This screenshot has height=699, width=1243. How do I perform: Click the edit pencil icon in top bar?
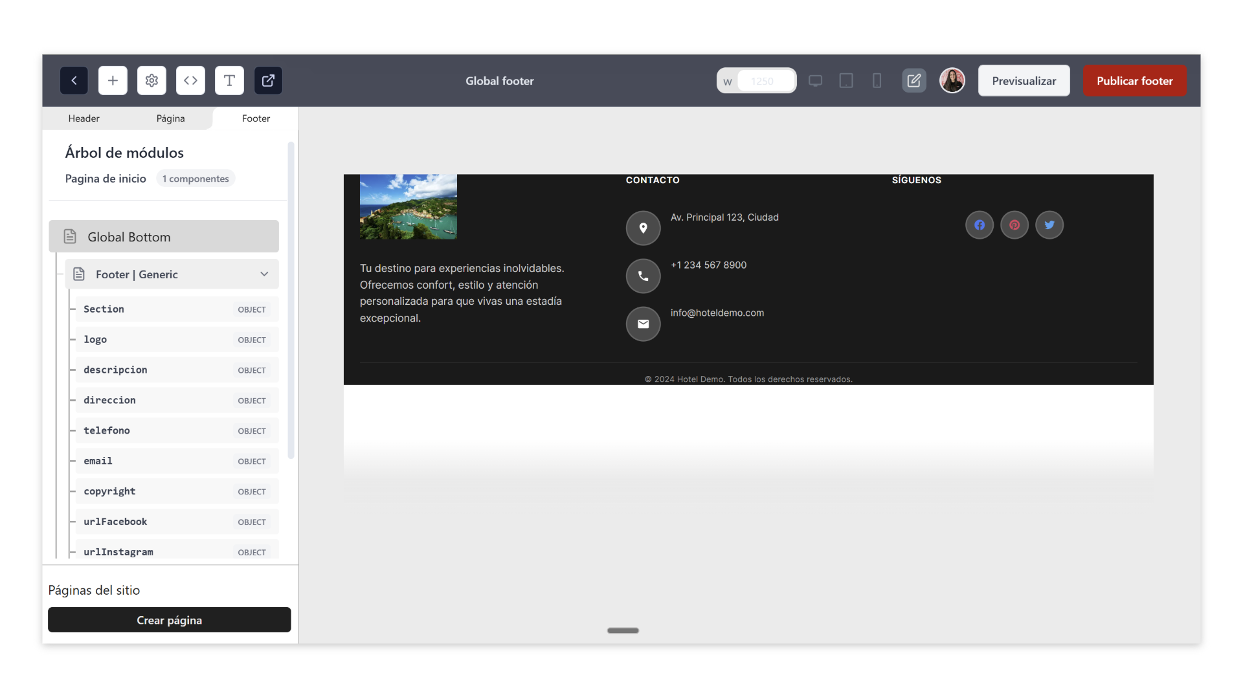[x=913, y=81]
